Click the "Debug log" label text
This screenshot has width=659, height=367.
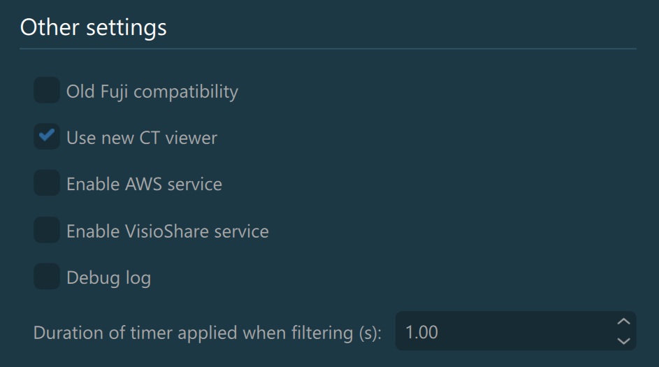point(108,278)
